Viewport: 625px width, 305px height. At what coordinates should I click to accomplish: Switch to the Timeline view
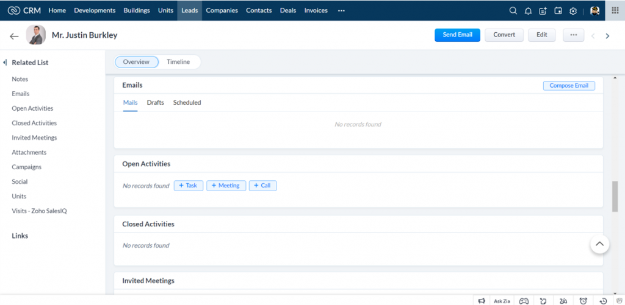point(178,62)
